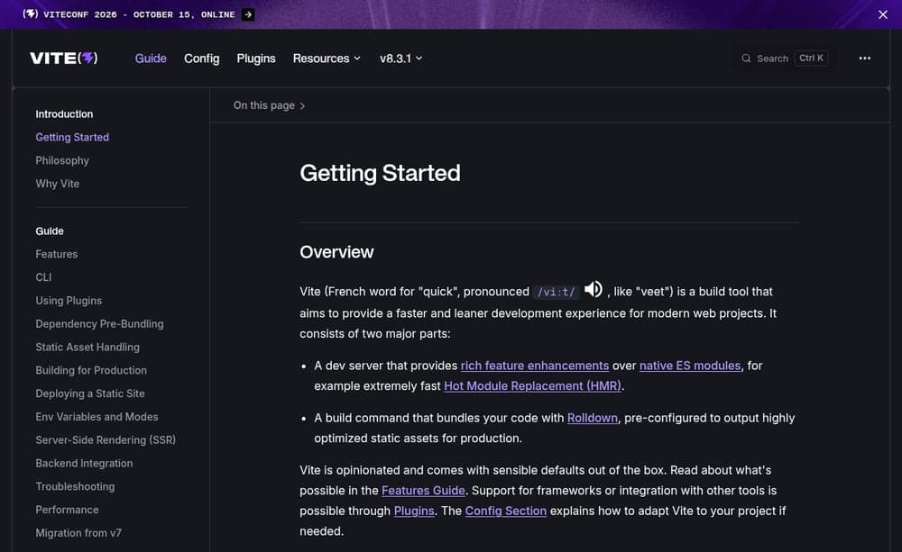Open the Plugins nav item
The width and height of the screenshot is (902, 552).
[x=256, y=58]
